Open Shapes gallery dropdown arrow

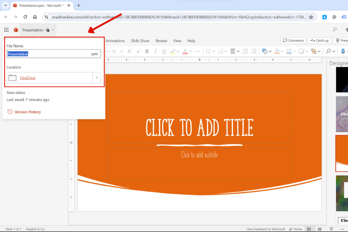[270, 52]
